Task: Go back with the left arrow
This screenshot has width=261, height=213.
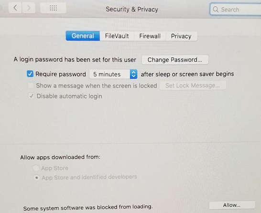Action: (15, 8)
